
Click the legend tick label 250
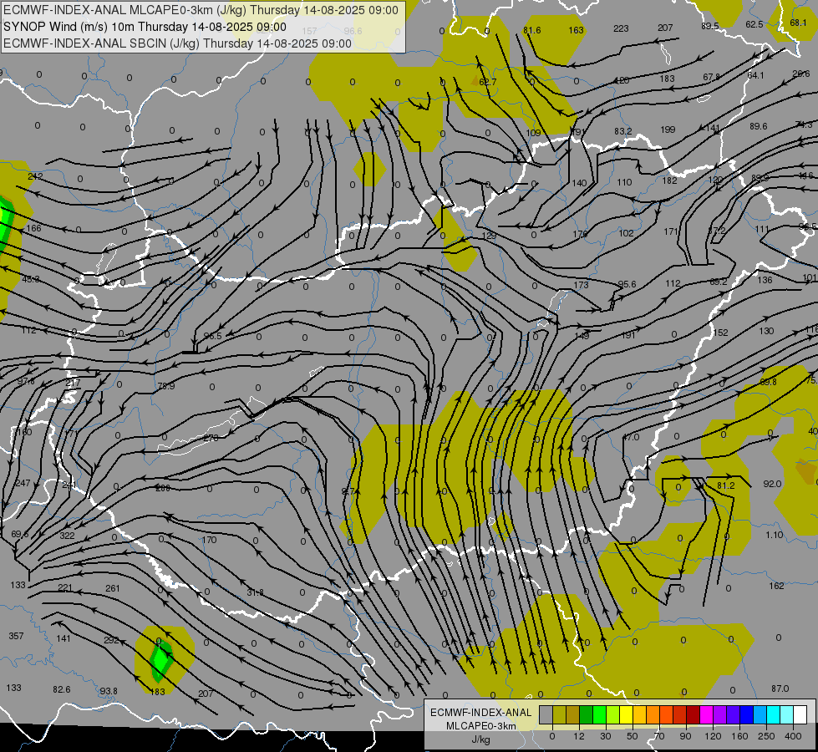pyautogui.click(x=766, y=736)
